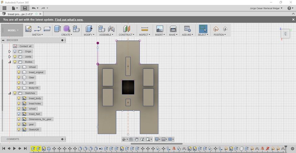Click the Save disk icon
Screen dimensions: 296x153
point(25,8)
